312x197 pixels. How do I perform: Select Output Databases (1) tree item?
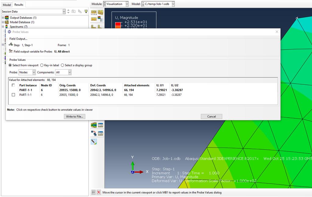(23, 18)
